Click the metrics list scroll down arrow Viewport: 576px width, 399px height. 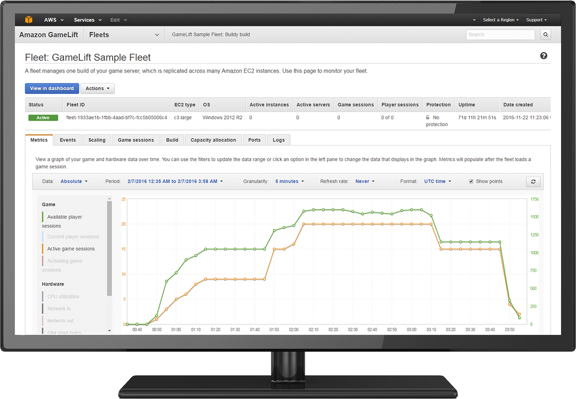(x=109, y=331)
